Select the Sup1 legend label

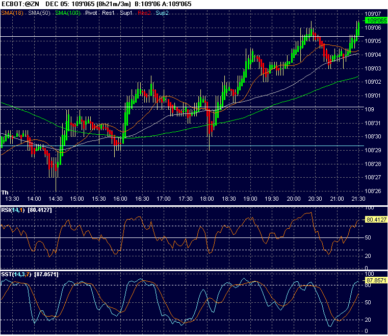(126, 13)
